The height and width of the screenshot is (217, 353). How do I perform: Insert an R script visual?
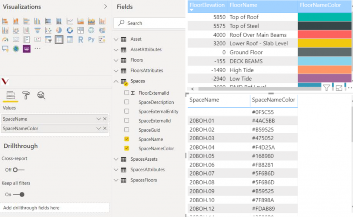pyautogui.click(x=80, y=40)
